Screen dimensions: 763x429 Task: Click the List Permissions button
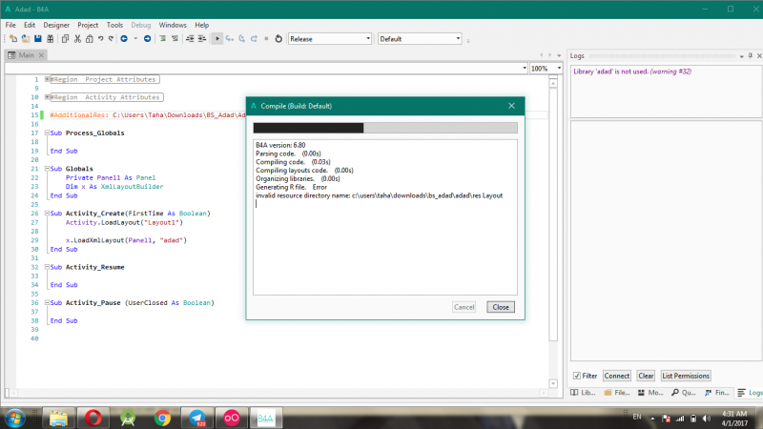(x=685, y=376)
